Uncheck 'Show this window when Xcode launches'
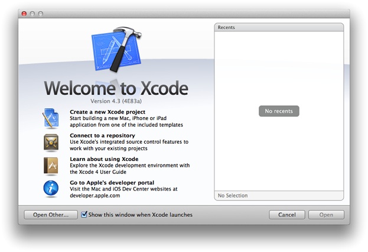 (x=84, y=215)
